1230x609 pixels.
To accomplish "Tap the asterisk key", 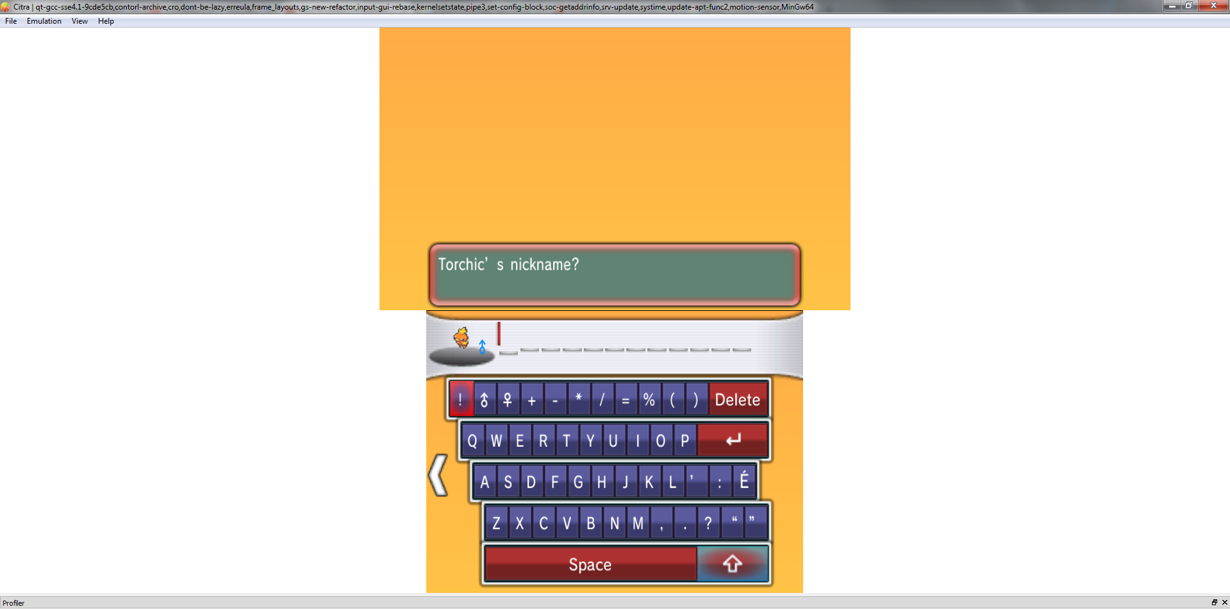I will coord(579,400).
